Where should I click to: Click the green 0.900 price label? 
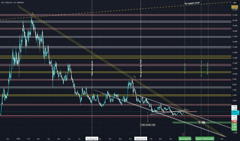click(x=234, y=127)
